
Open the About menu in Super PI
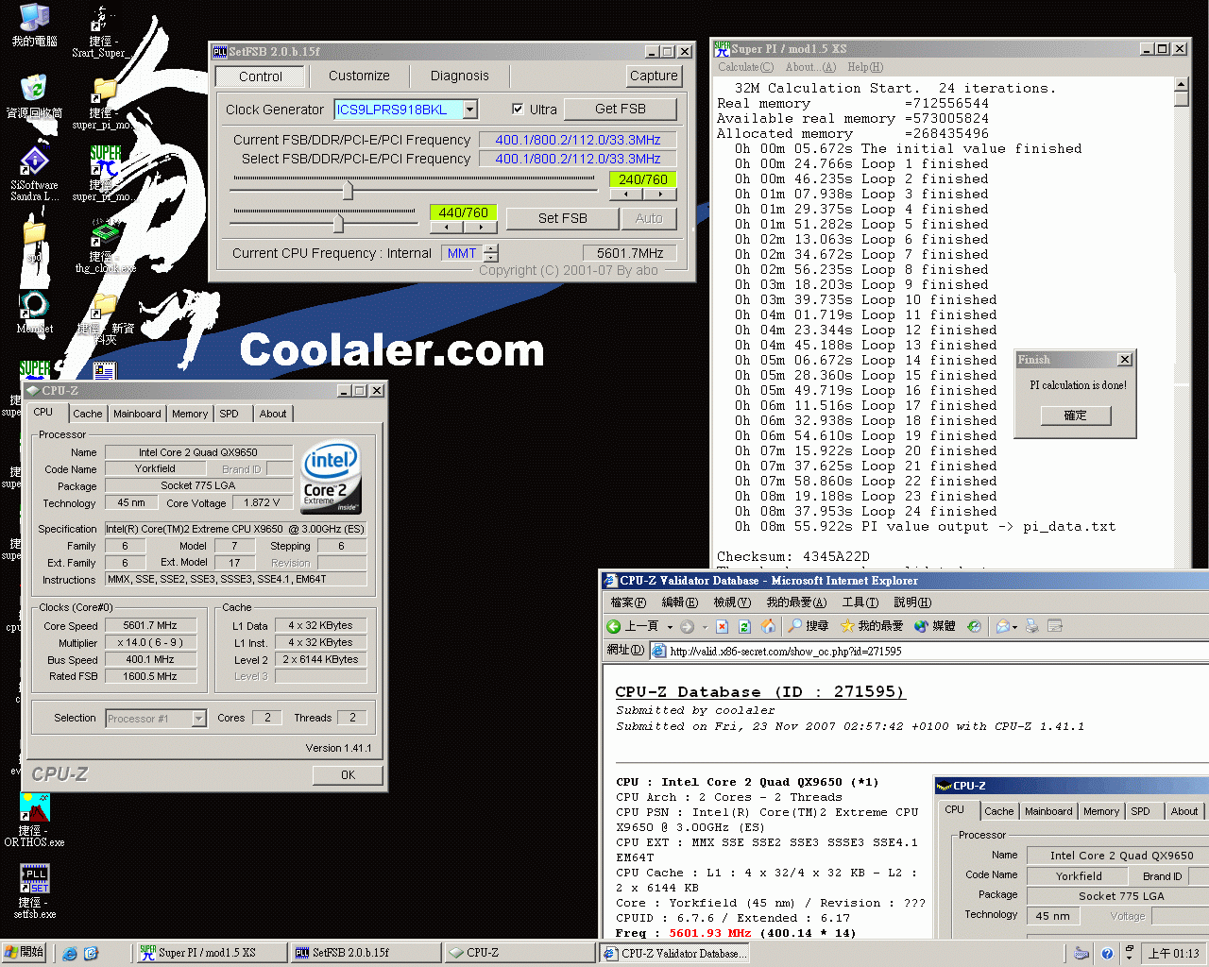click(x=810, y=67)
